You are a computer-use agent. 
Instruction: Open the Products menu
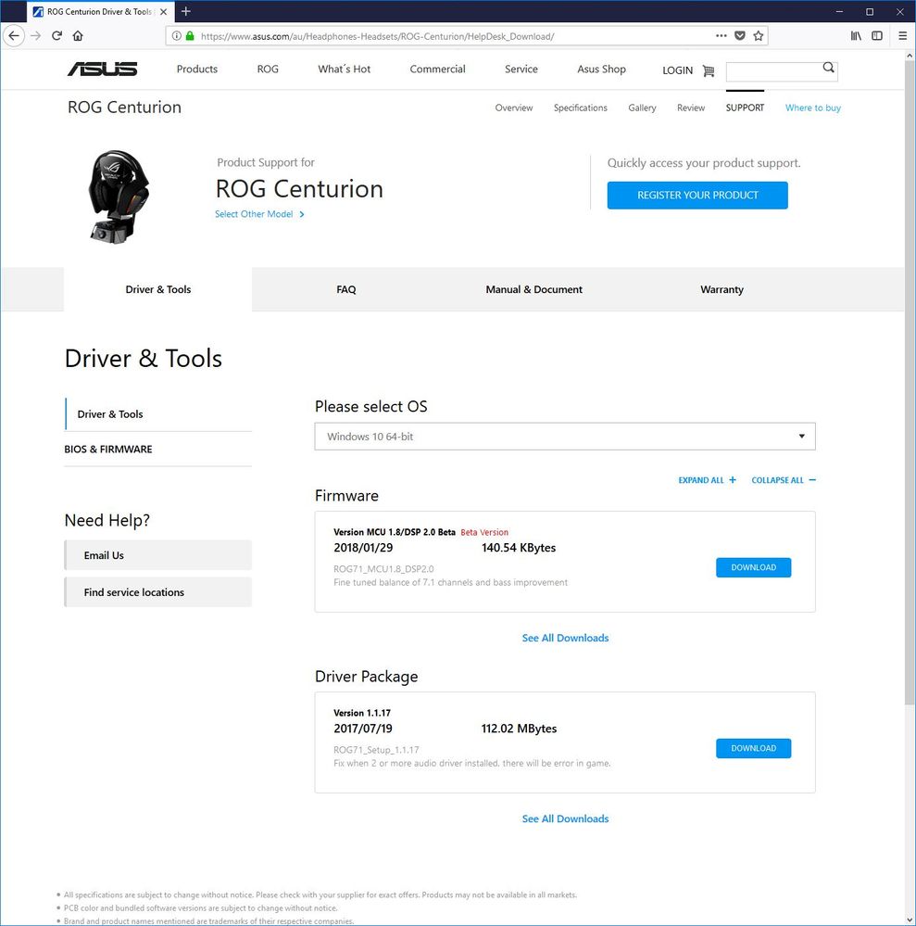[x=197, y=70]
